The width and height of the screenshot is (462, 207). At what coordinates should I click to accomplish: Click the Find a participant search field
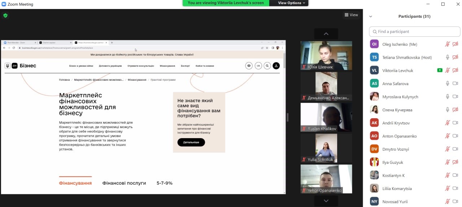pos(415,32)
